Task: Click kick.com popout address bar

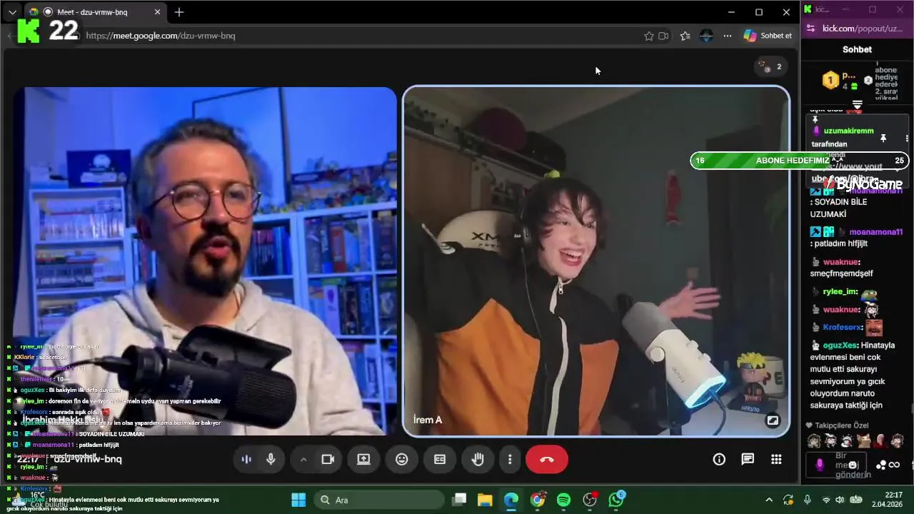Action: pos(863,29)
